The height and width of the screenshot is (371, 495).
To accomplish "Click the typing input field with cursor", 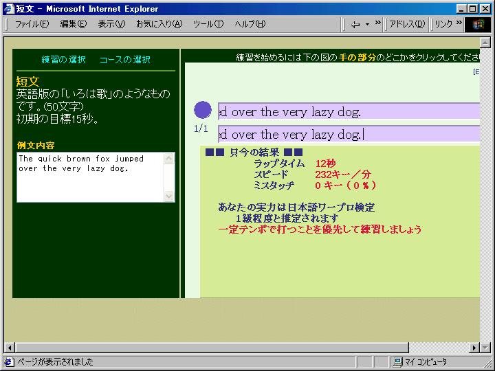I will (x=348, y=134).
